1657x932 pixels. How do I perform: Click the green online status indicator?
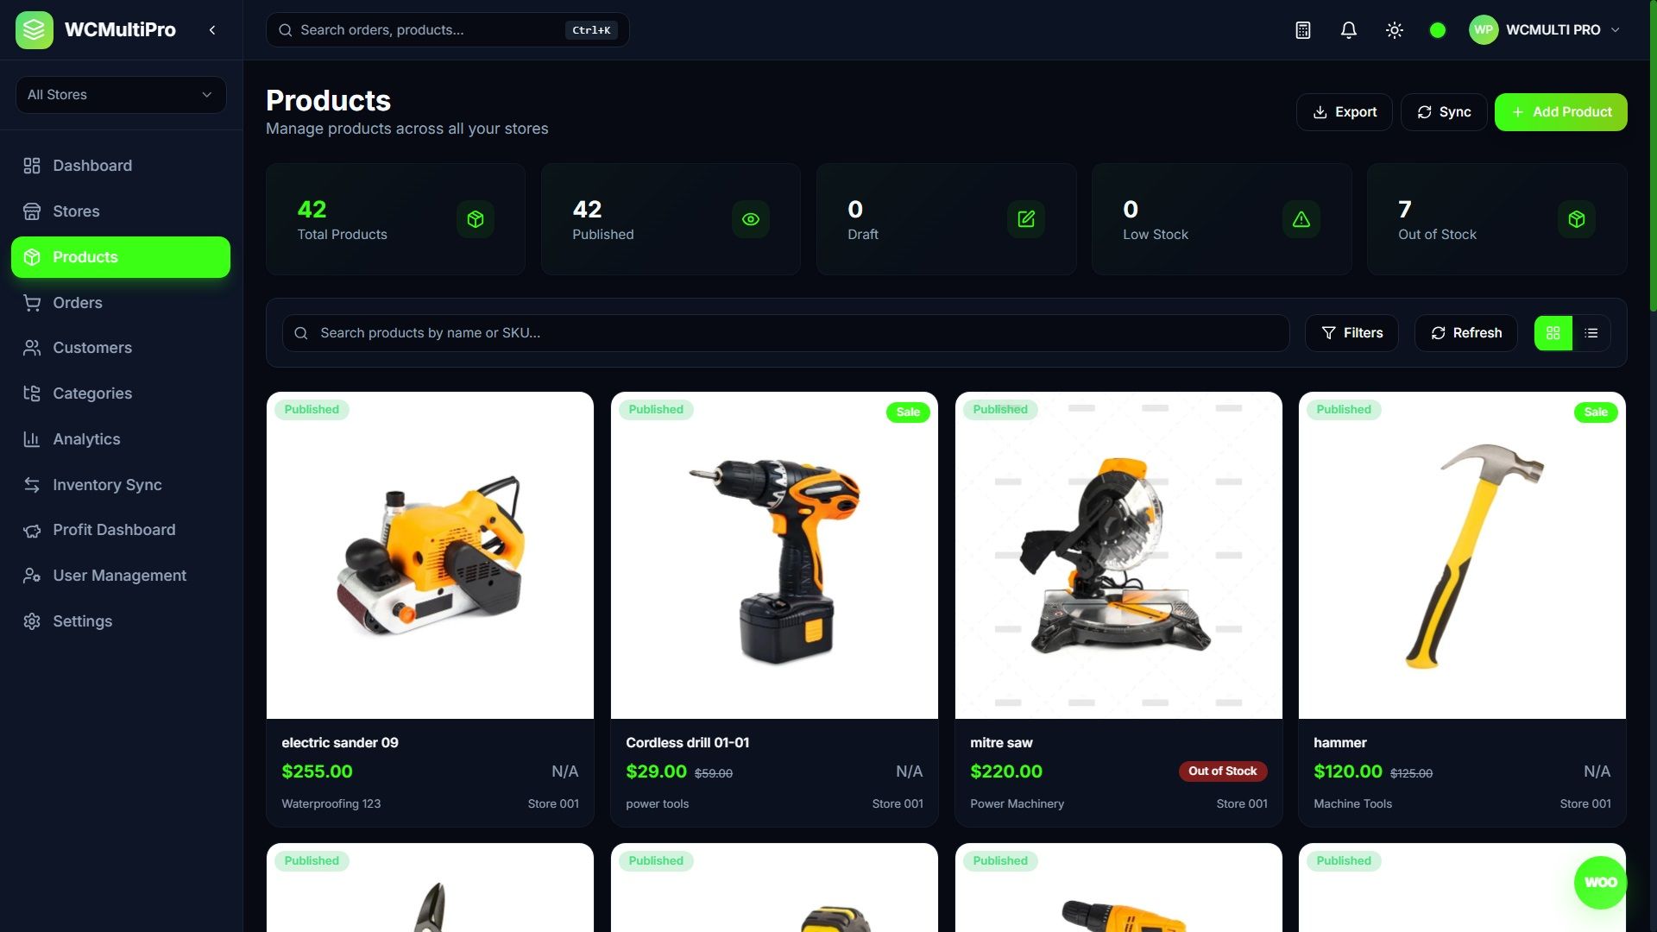(x=1438, y=30)
